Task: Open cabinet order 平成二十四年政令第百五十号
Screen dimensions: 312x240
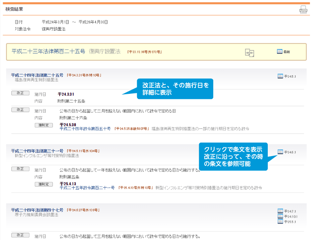Action: coord(85,128)
